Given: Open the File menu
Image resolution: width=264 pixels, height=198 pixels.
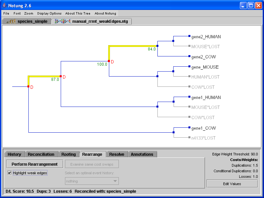Looking at the screenshot, I should [6, 14].
